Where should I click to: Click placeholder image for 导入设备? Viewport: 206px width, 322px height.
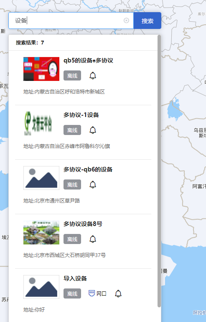(x=41, y=287)
